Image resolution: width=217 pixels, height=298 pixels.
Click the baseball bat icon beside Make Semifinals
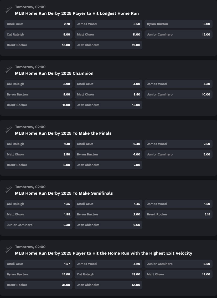click(9, 190)
